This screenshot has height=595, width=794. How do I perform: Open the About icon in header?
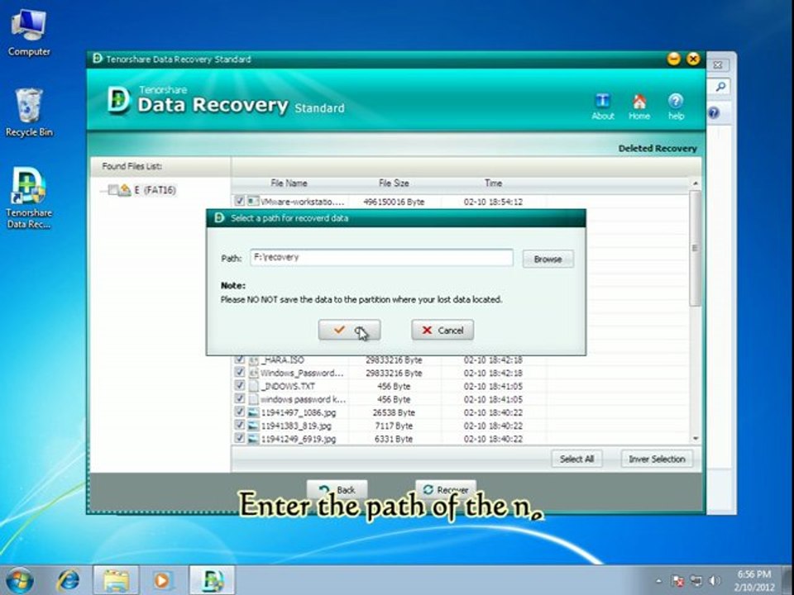603,107
